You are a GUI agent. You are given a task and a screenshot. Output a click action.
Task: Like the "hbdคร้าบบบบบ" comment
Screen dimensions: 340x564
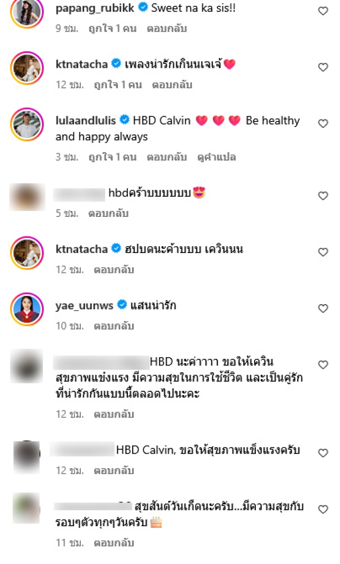tap(323, 196)
